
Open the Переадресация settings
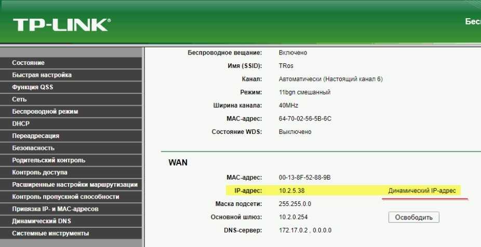(35, 136)
